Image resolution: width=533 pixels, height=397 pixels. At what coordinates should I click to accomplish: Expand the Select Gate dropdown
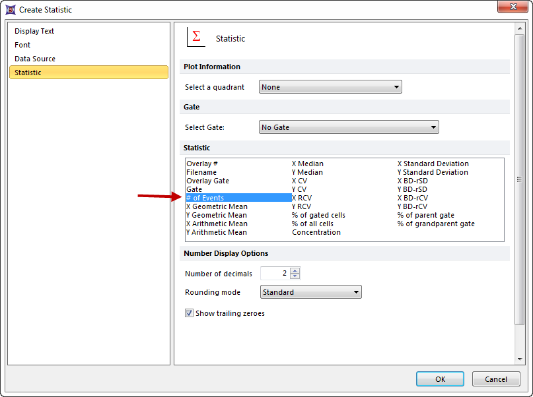coord(349,127)
